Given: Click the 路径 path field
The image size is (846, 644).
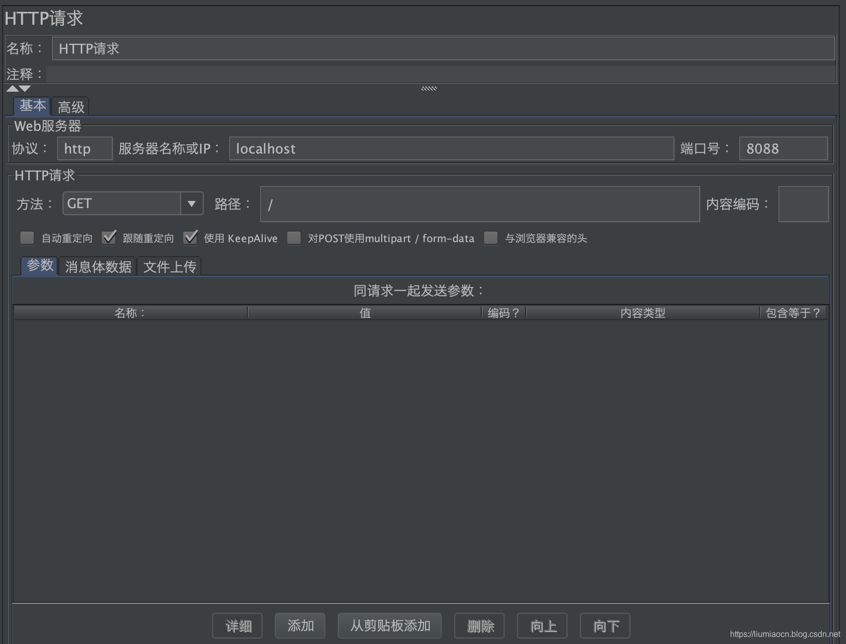Looking at the screenshot, I should coord(480,204).
